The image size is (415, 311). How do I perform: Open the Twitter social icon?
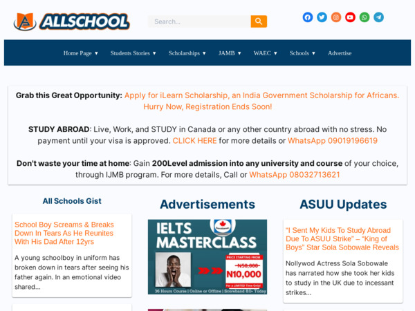point(322,17)
